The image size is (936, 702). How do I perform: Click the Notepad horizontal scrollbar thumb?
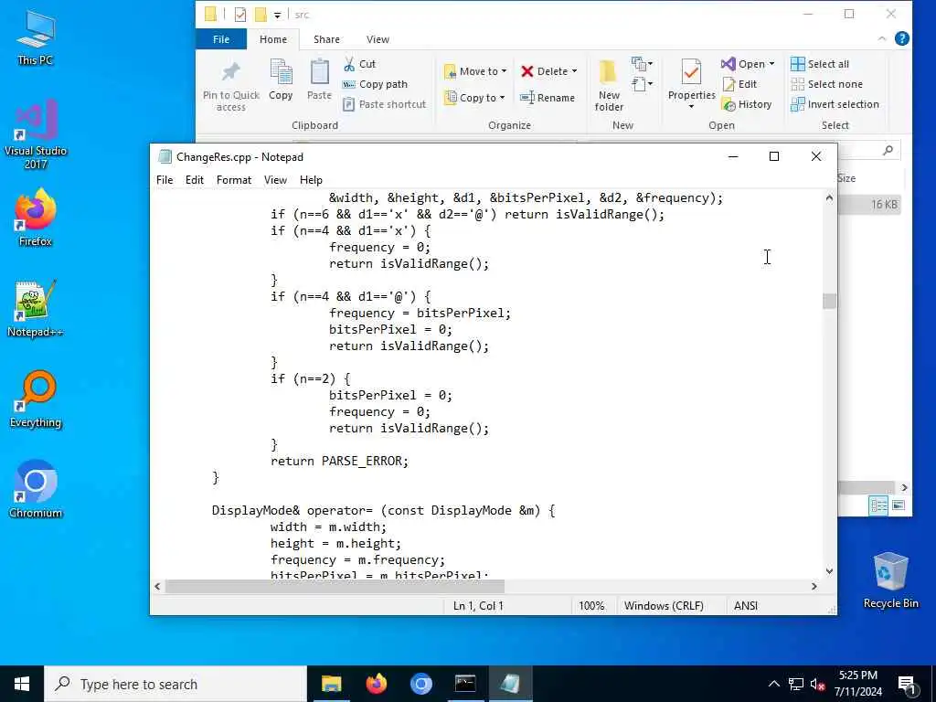click(x=335, y=586)
